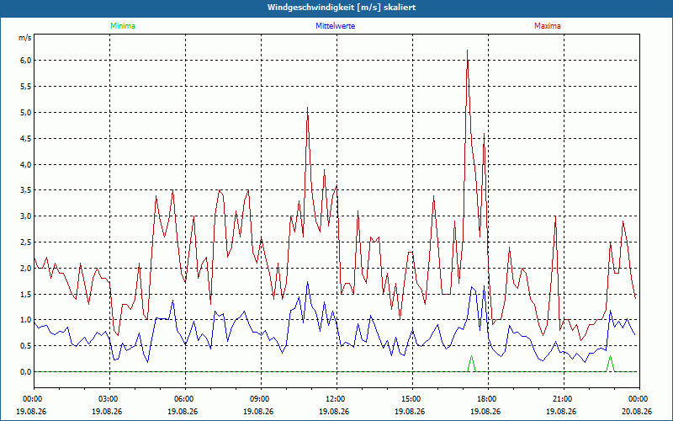Click the red Maxima peak reaching 5,0 before 12:00
Viewport: 673px width, 421px height.
click(307, 109)
